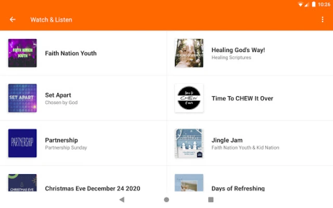Tap the Christmas Eve thumbnail image

point(22,183)
